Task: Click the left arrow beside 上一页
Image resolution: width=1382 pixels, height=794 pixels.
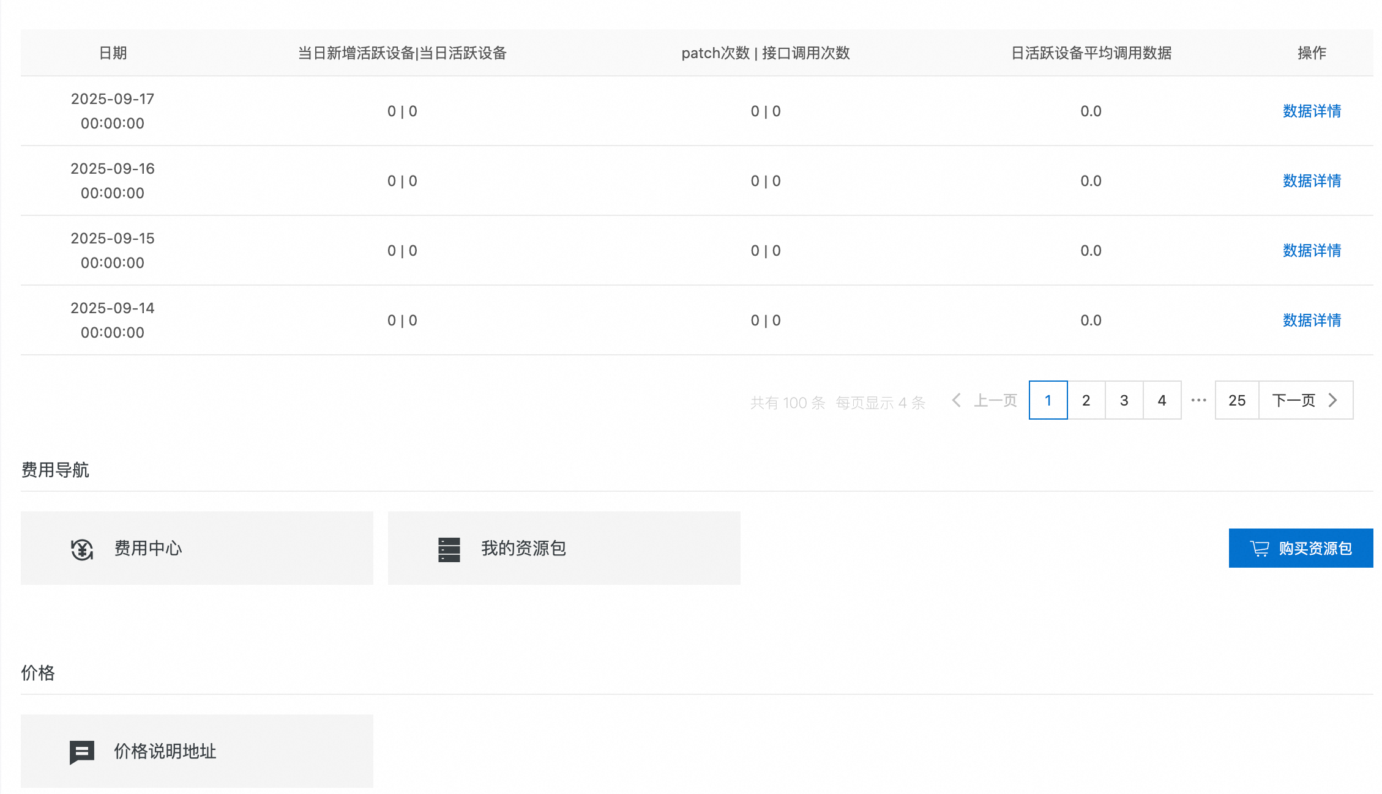Action: click(957, 400)
